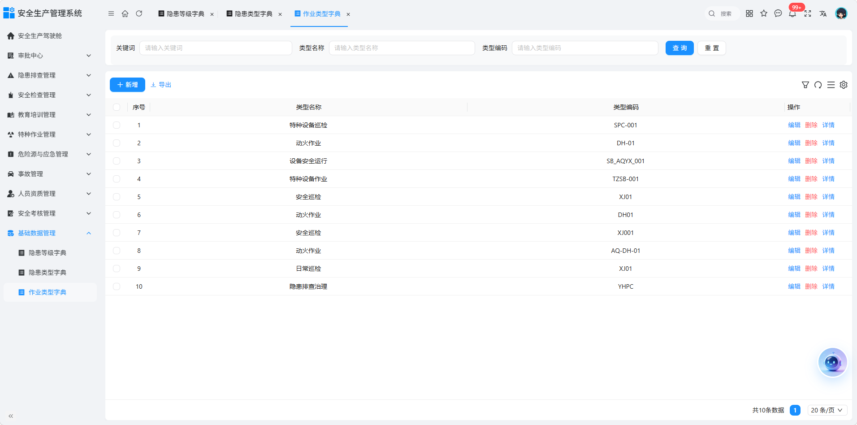This screenshot has width=857, height=425.
Task: Switch to the 隐患类型字典 tab
Action: click(253, 14)
